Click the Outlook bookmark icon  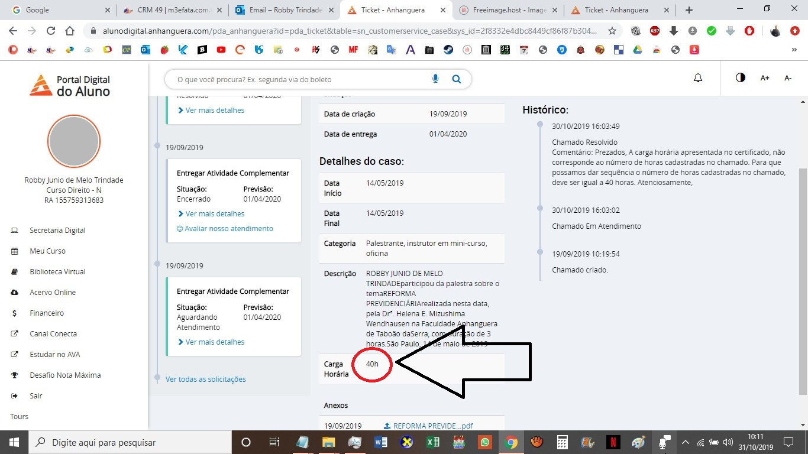[146, 50]
